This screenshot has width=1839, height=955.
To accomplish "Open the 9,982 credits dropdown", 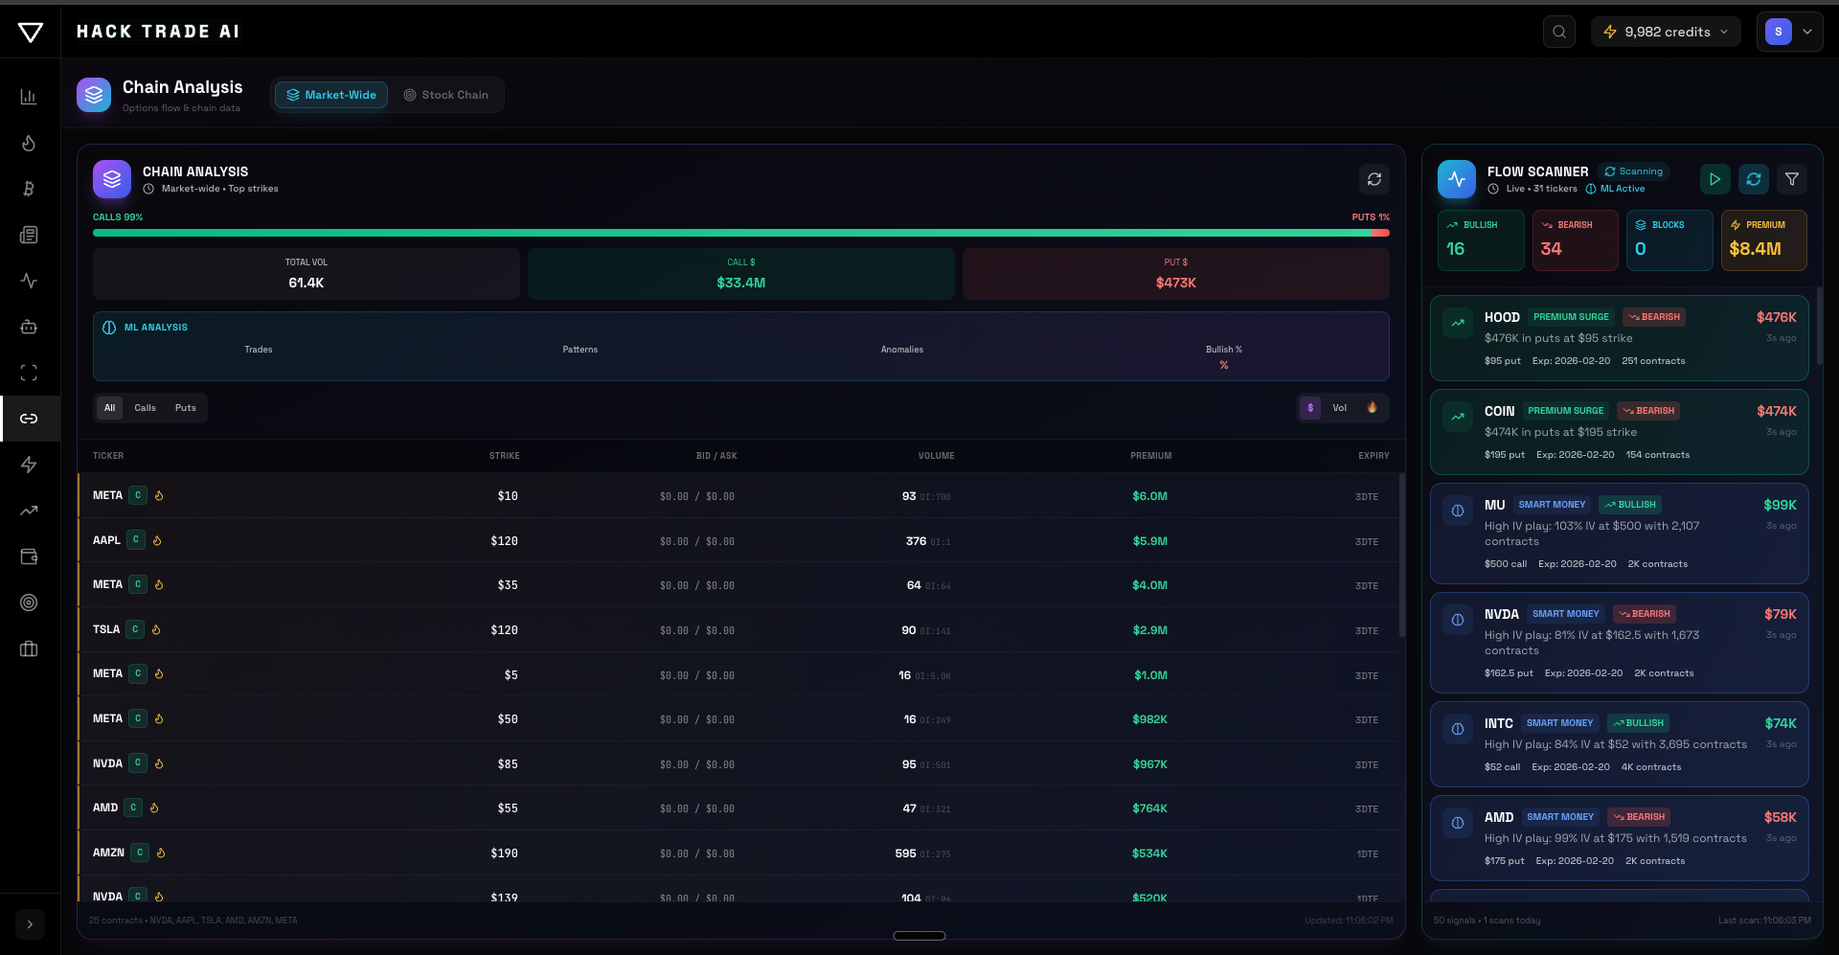I will click(x=1666, y=32).
